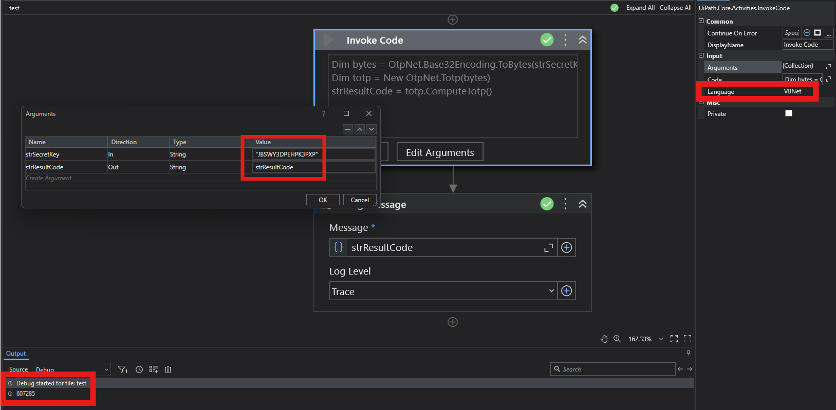Toggle the Private checkbox
This screenshot has width=836, height=410.
point(789,113)
